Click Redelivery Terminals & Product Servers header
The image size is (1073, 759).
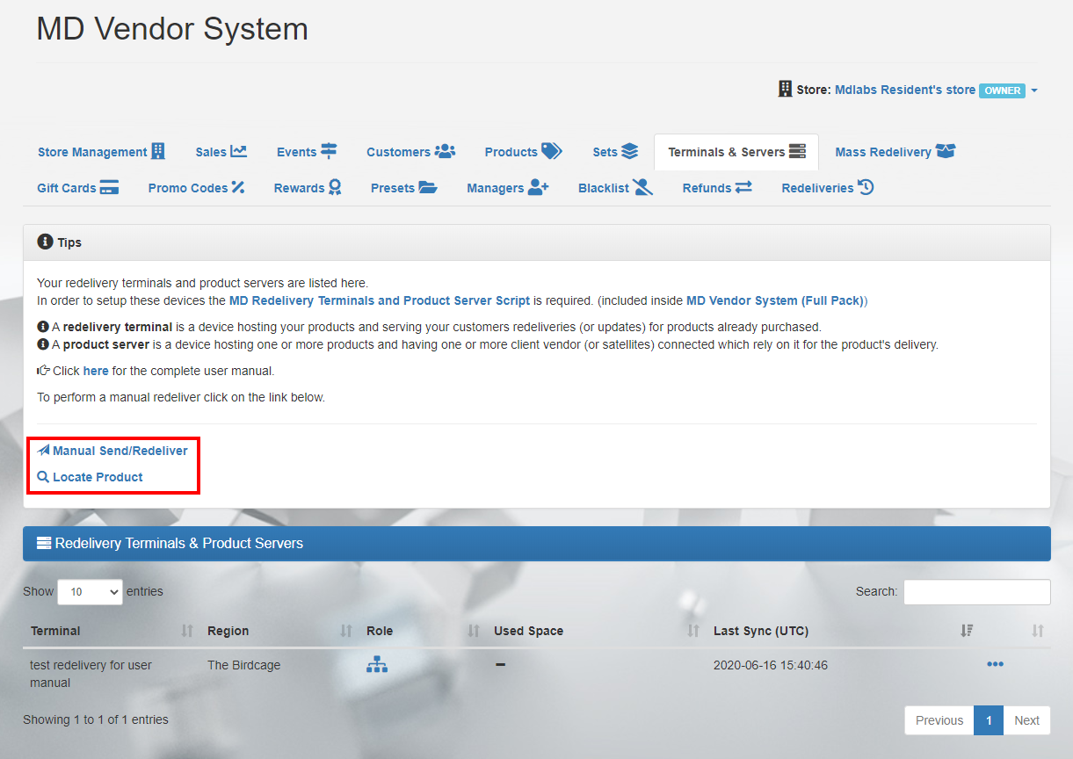537,544
